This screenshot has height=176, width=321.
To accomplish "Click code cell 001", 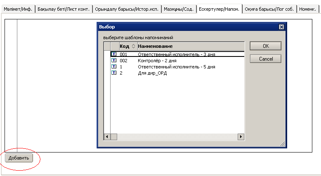I will [x=123, y=54].
